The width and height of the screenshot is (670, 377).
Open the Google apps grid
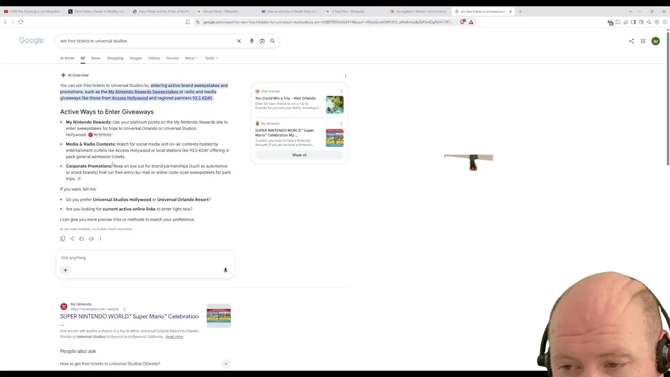643,41
